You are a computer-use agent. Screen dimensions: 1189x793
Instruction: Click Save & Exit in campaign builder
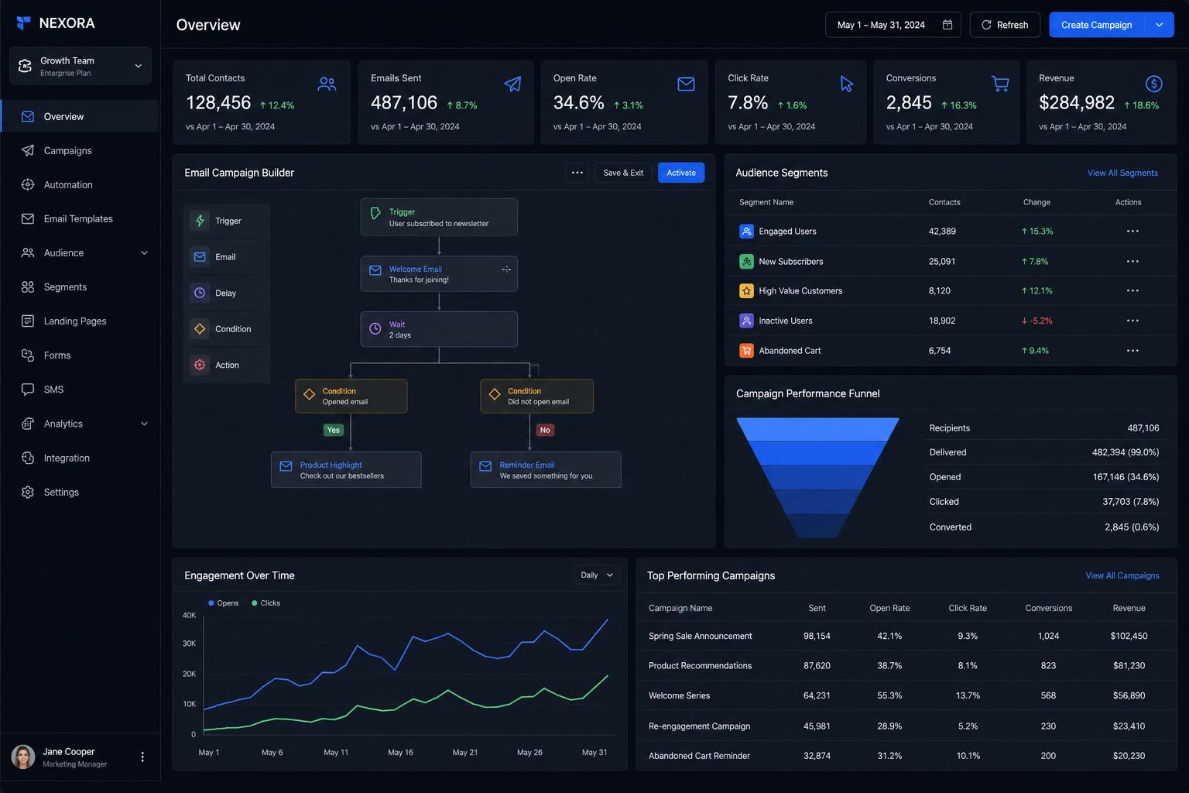pyautogui.click(x=623, y=173)
